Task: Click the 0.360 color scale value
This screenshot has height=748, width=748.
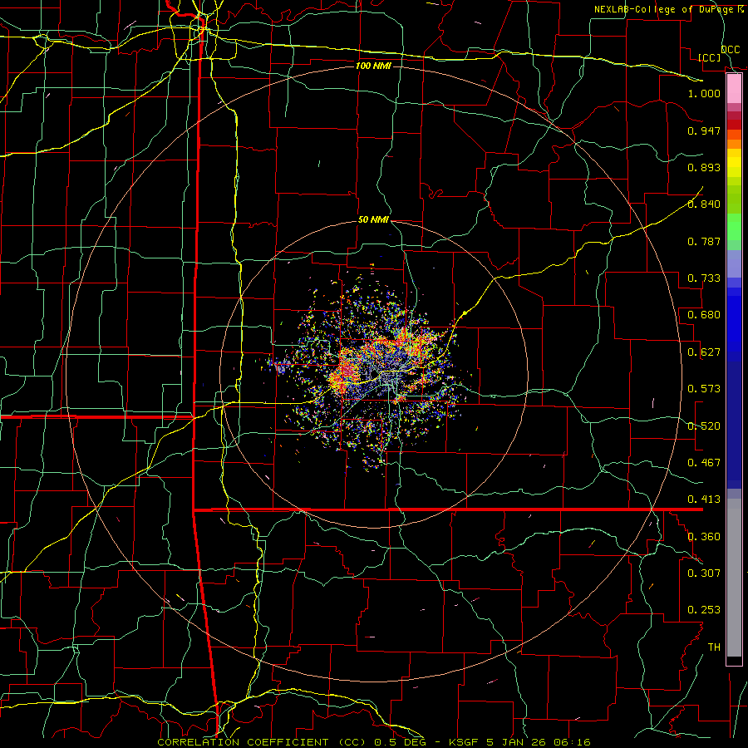Action: tap(704, 537)
